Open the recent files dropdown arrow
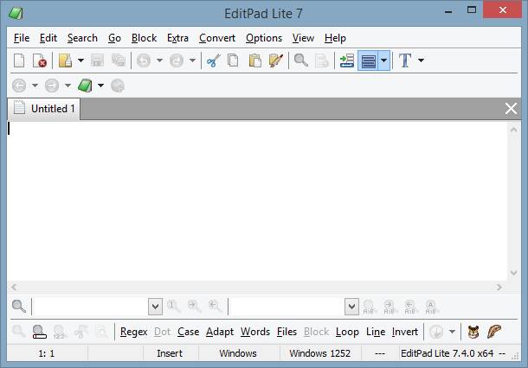Viewport: 528px width, 368px height. click(x=80, y=60)
